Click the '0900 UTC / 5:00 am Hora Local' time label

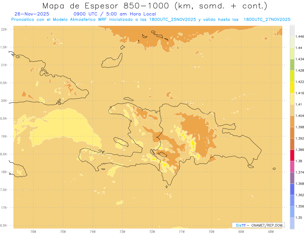(x=115, y=14)
